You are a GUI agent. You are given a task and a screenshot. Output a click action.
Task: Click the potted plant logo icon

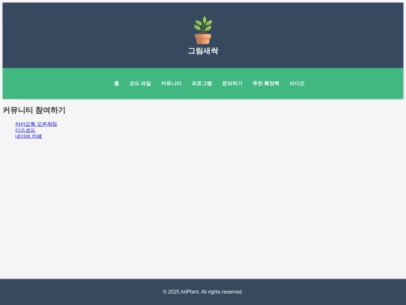click(203, 30)
